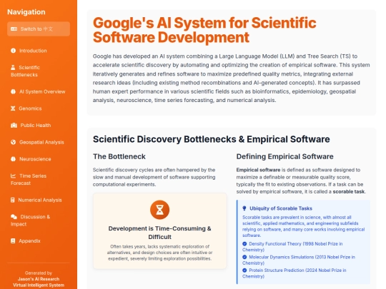Viewport: 386px width, 289px height.
Task: Click the hospital icon beside Public Health
Action: pos(14,126)
